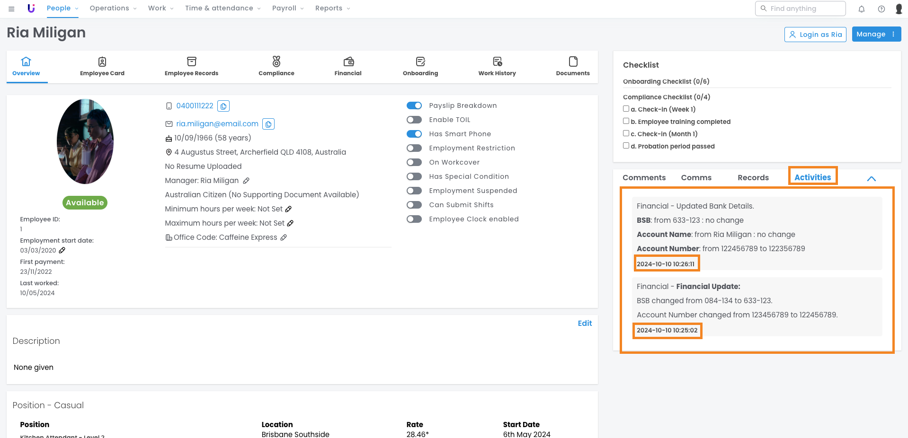Copy the email address to clipboard

(x=268, y=124)
